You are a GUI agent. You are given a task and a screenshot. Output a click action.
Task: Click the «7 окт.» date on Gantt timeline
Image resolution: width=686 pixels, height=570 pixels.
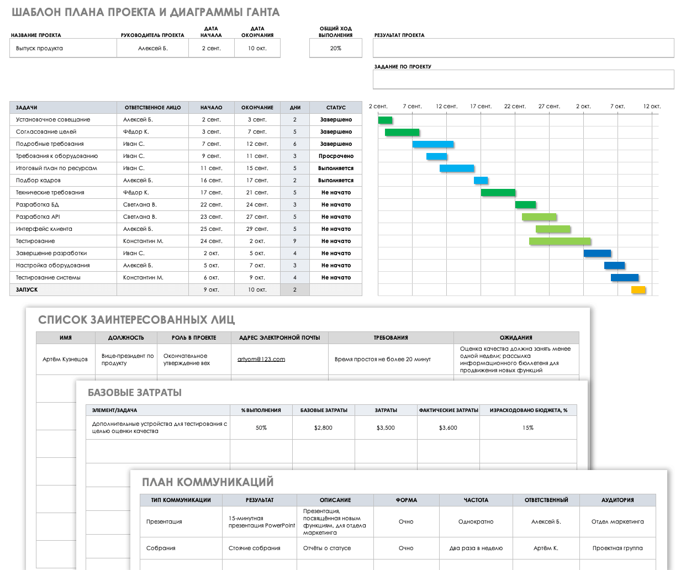point(618,107)
